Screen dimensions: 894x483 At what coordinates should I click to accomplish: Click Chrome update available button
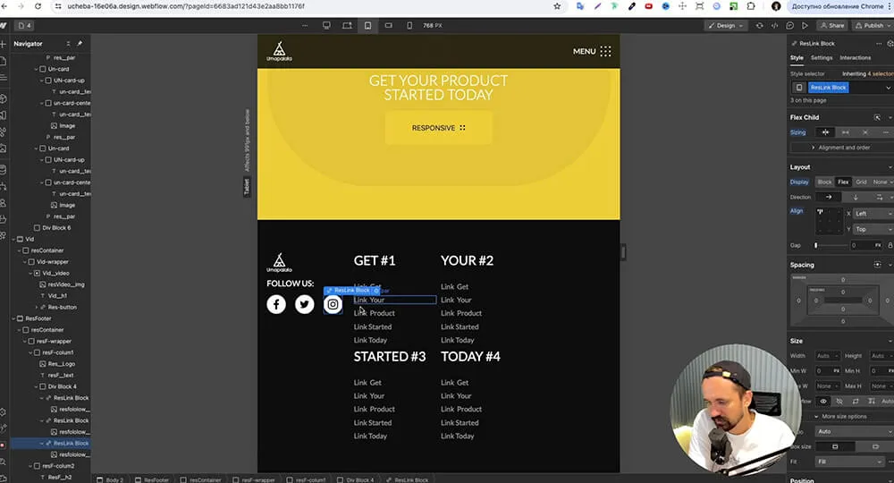click(839, 6)
